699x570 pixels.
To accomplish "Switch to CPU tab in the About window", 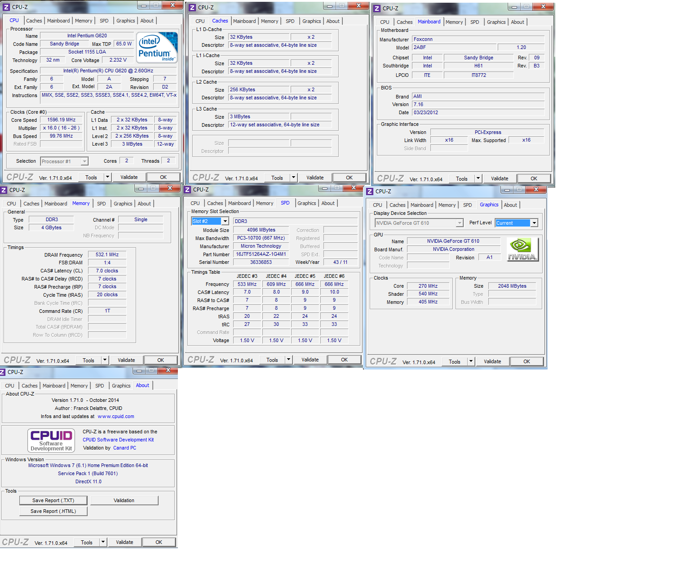I will coord(10,386).
